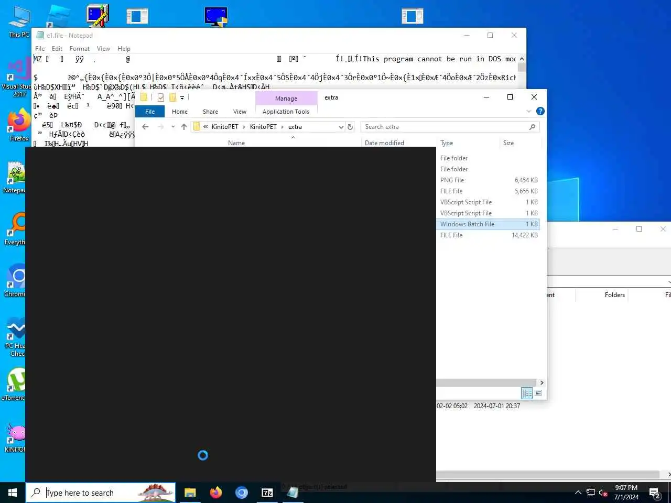Viewport: 671px width, 503px height.
Task: Switch to large icons view layout
Action: pyautogui.click(x=538, y=393)
